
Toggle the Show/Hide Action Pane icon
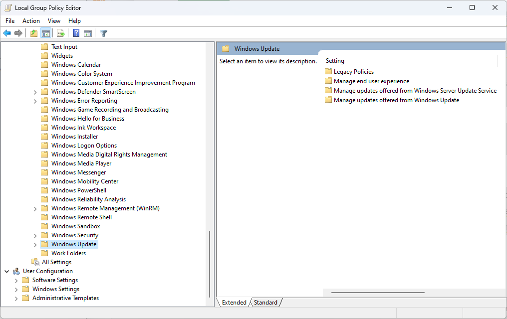click(x=88, y=33)
